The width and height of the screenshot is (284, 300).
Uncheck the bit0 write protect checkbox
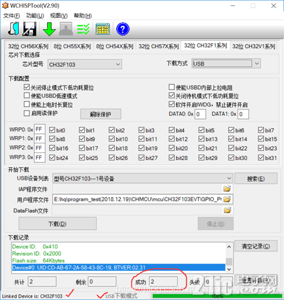52,130
